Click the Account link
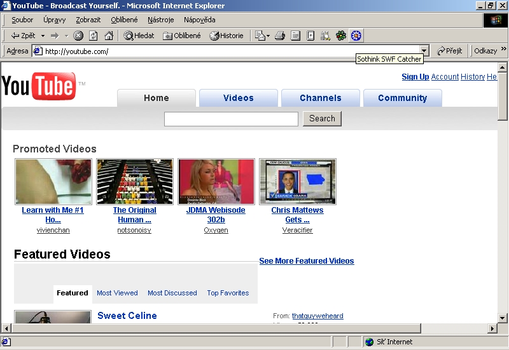The width and height of the screenshot is (509, 350). (445, 77)
